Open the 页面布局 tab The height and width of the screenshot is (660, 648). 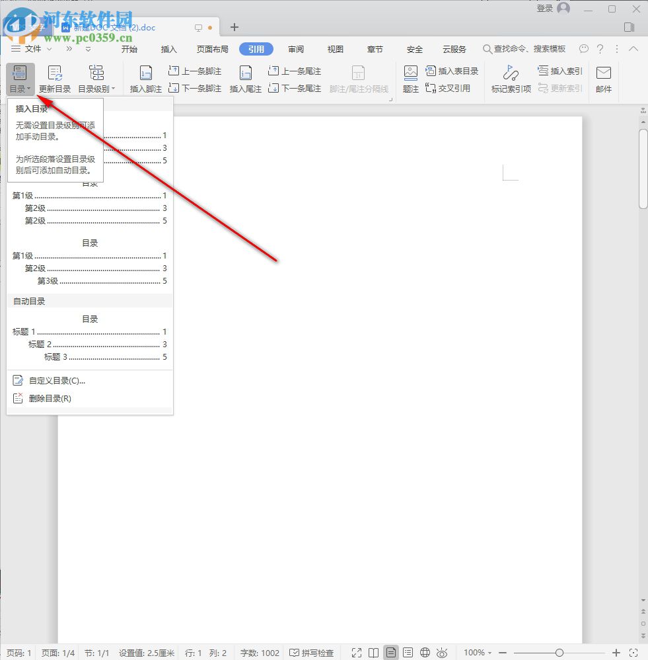[x=212, y=49]
